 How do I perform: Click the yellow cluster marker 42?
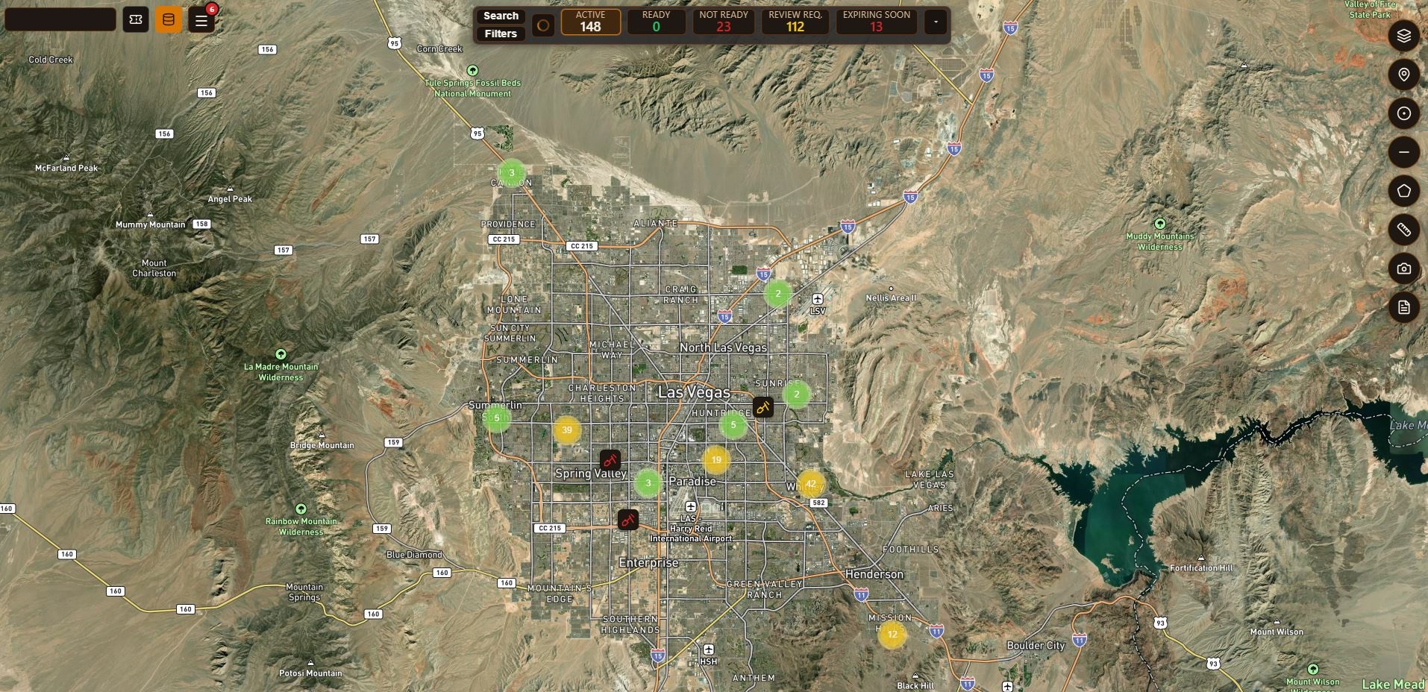click(x=811, y=484)
